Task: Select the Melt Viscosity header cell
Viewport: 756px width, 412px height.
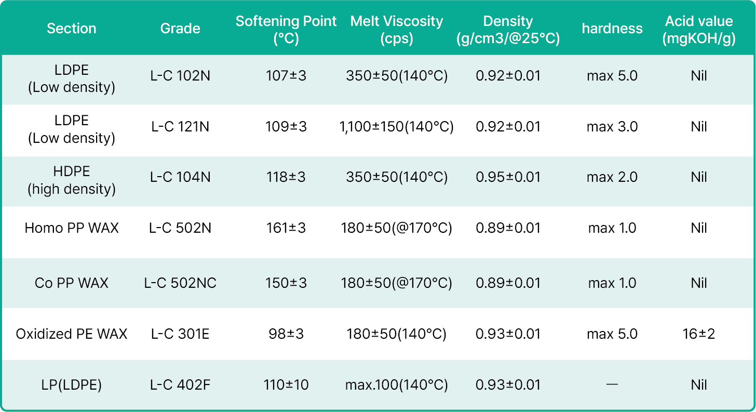Action: [x=397, y=30]
